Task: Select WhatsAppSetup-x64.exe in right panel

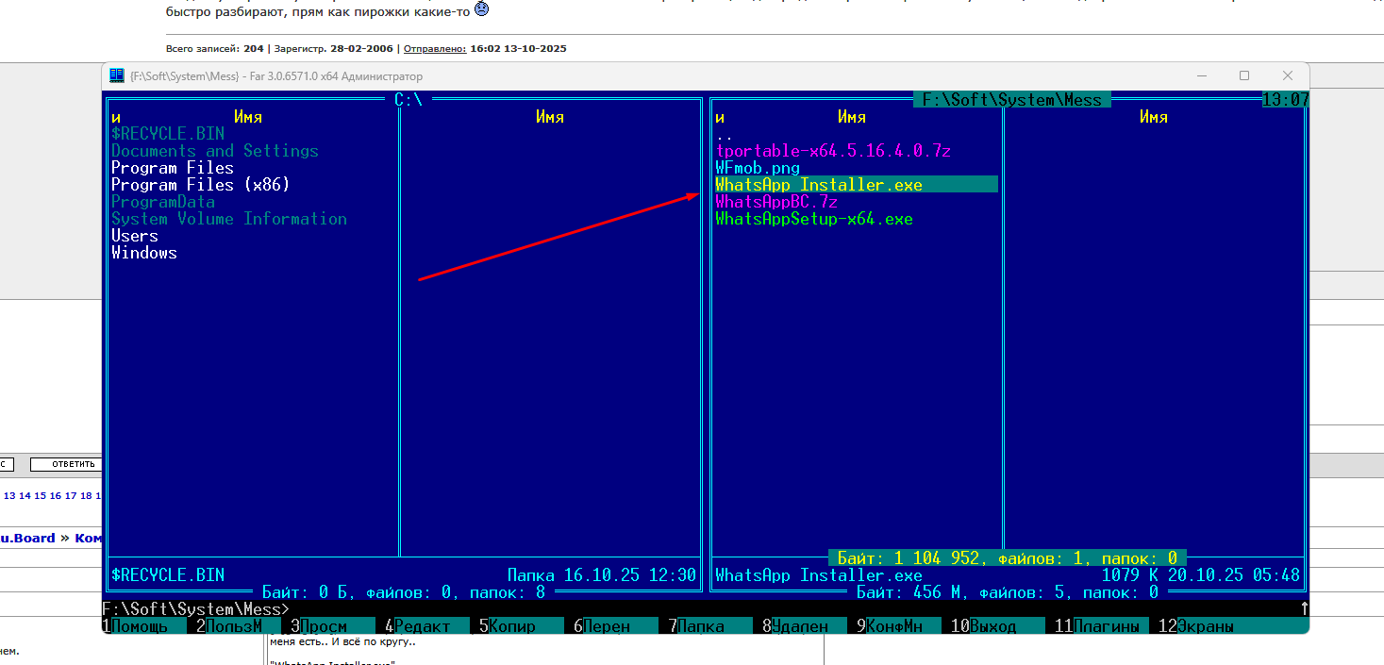Action: (813, 219)
